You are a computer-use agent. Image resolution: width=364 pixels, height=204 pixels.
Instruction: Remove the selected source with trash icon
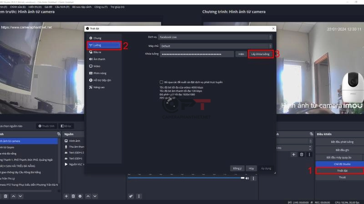(73, 196)
